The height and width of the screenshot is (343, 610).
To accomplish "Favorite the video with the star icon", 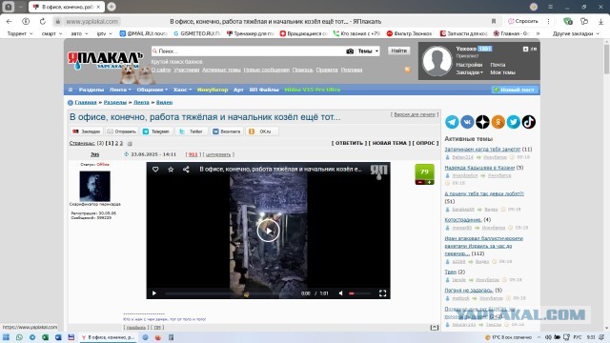I will (x=171, y=170).
